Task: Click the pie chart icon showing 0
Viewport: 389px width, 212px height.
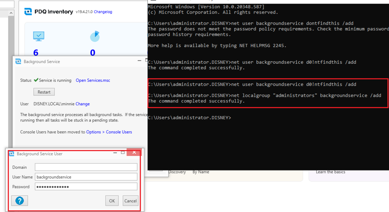Action: 95,36
